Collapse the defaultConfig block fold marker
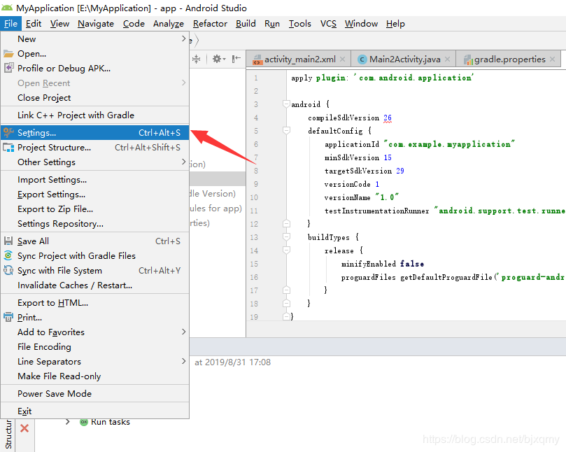 click(286, 131)
